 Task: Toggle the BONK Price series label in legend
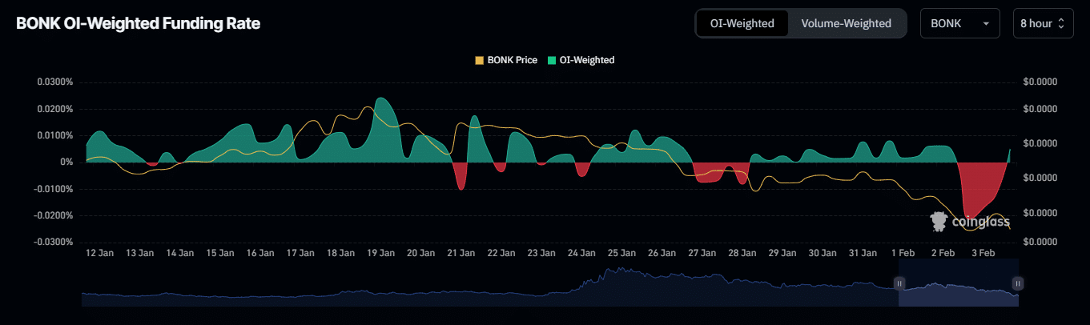512,60
